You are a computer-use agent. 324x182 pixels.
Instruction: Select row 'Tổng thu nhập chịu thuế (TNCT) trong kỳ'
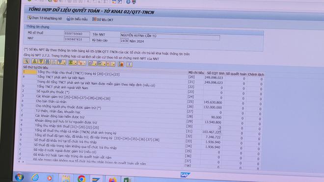(79, 73)
